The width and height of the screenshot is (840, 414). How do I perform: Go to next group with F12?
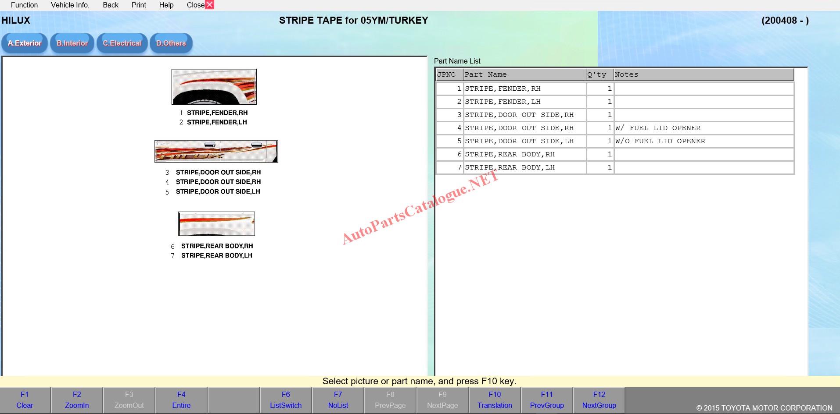[599, 400]
